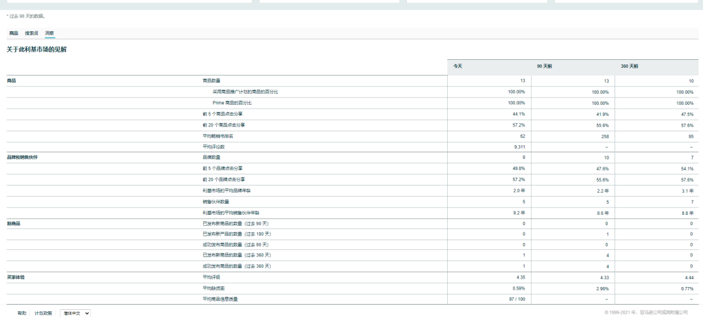The width and height of the screenshot is (703, 317).
Task: Click the 新商品 section heading
Action: tap(14, 223)
